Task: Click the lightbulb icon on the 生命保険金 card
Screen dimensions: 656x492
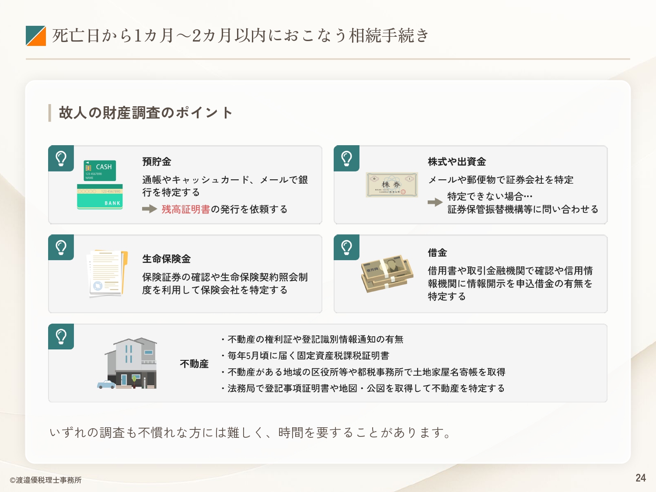Action: click(x=61, y=248)
